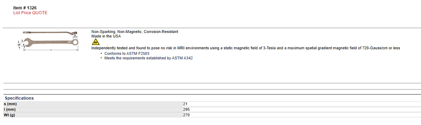Click the length dimension line under wrench
This screenshot has width=421, height=125.
(50, 50)
